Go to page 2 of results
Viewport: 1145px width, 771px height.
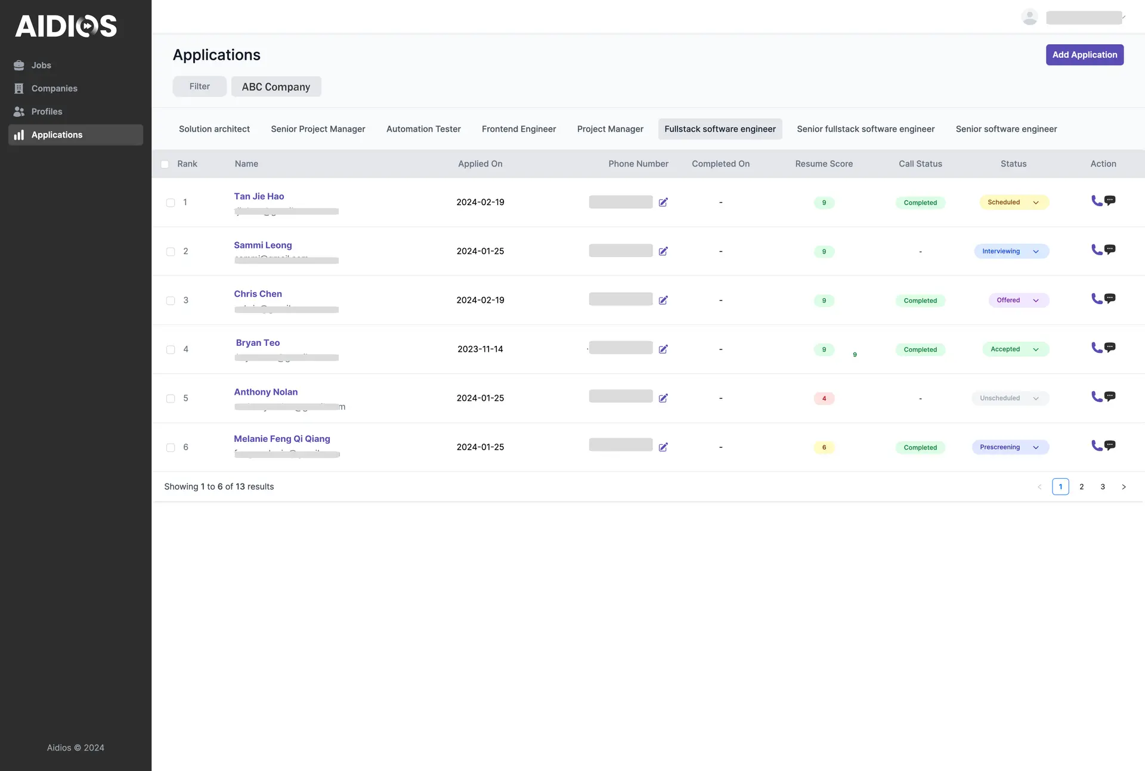pos(1081,487)
